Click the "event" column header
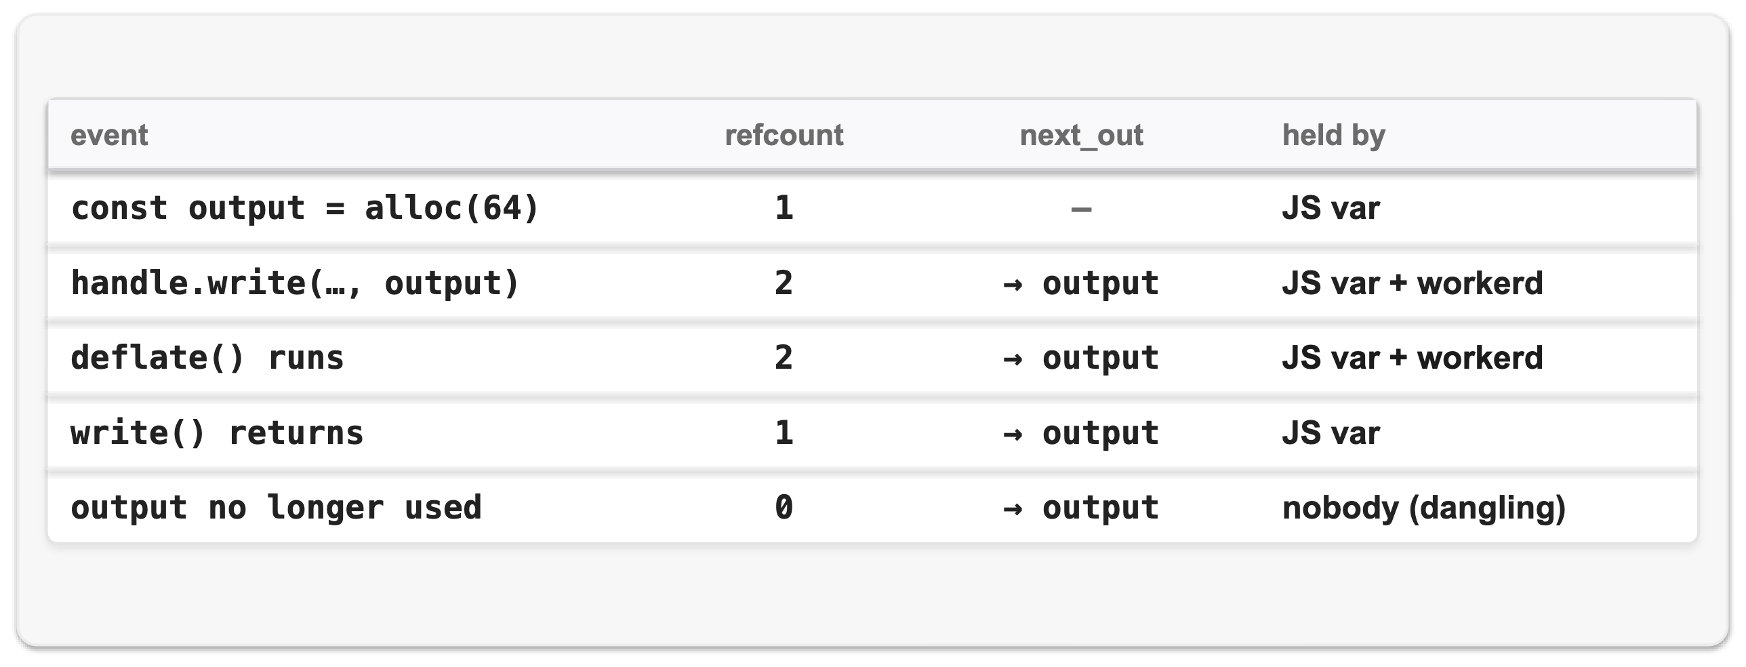1746x667 pixels. click(x=109, y=135)
